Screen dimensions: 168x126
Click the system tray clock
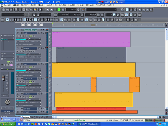[164, 124]
